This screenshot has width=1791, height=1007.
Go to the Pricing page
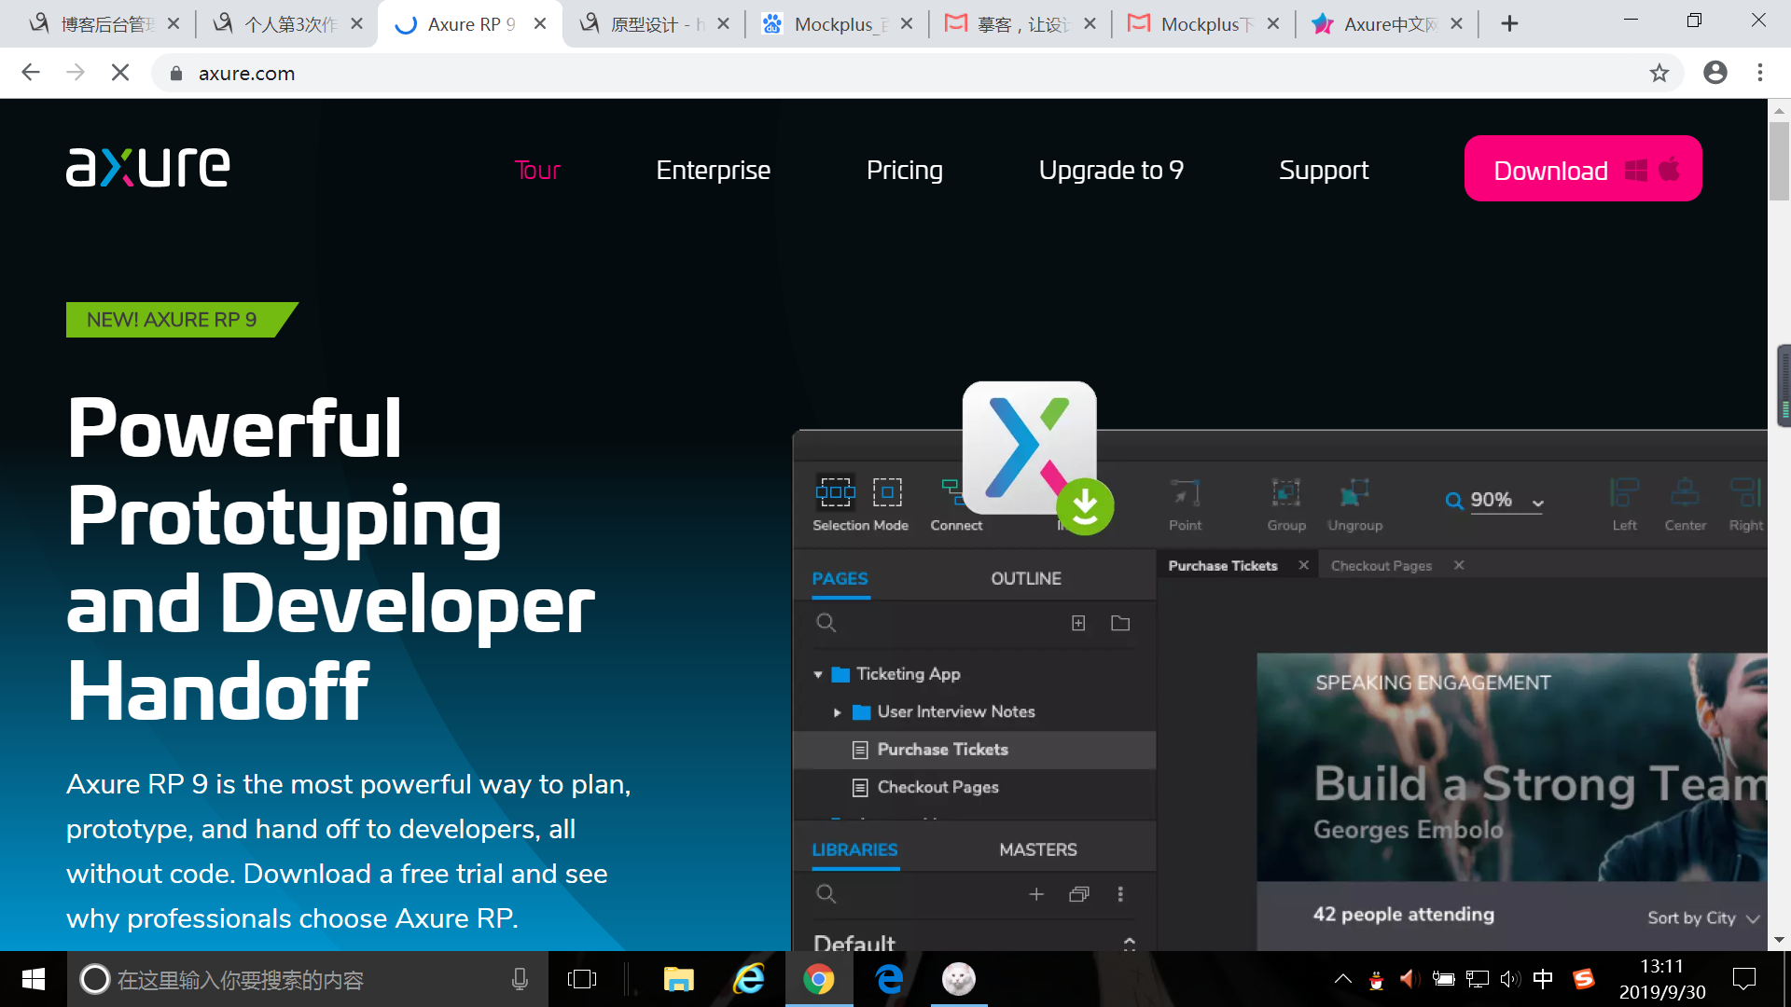tap(904, 170)
